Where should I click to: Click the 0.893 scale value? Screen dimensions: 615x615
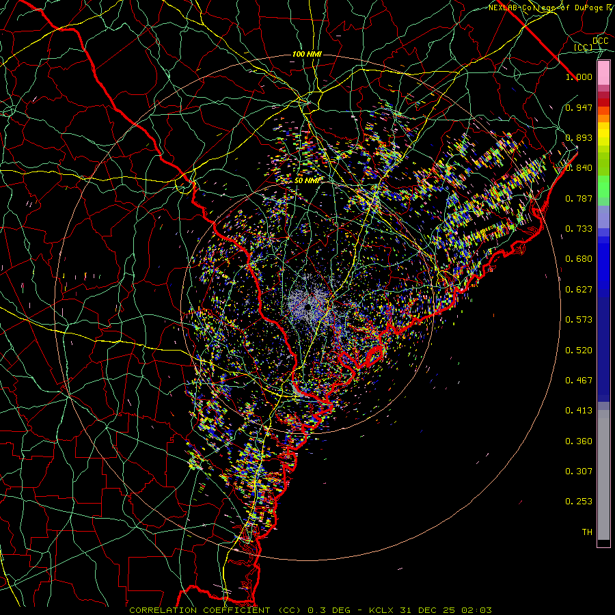(579, 137)
